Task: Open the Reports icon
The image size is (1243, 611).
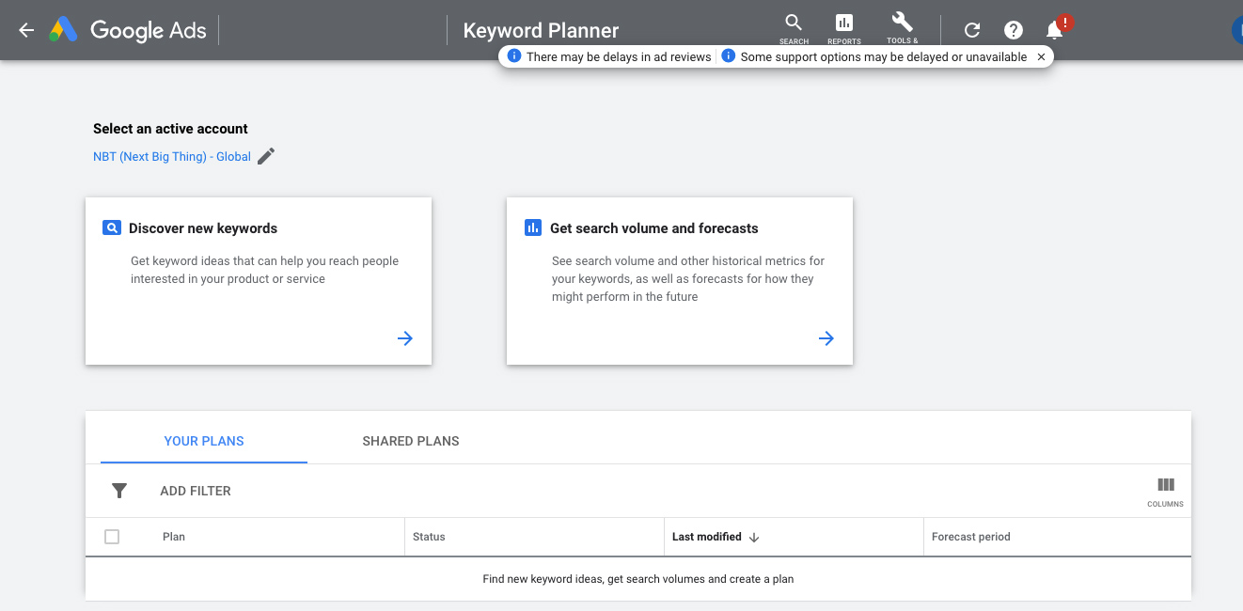Action: pyautogui.click(x=844, y=28)
